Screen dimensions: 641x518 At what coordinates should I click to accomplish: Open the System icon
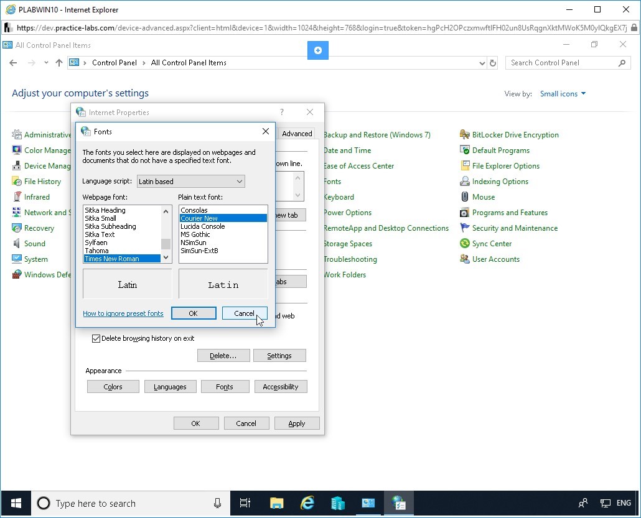[x=17, y=259]
